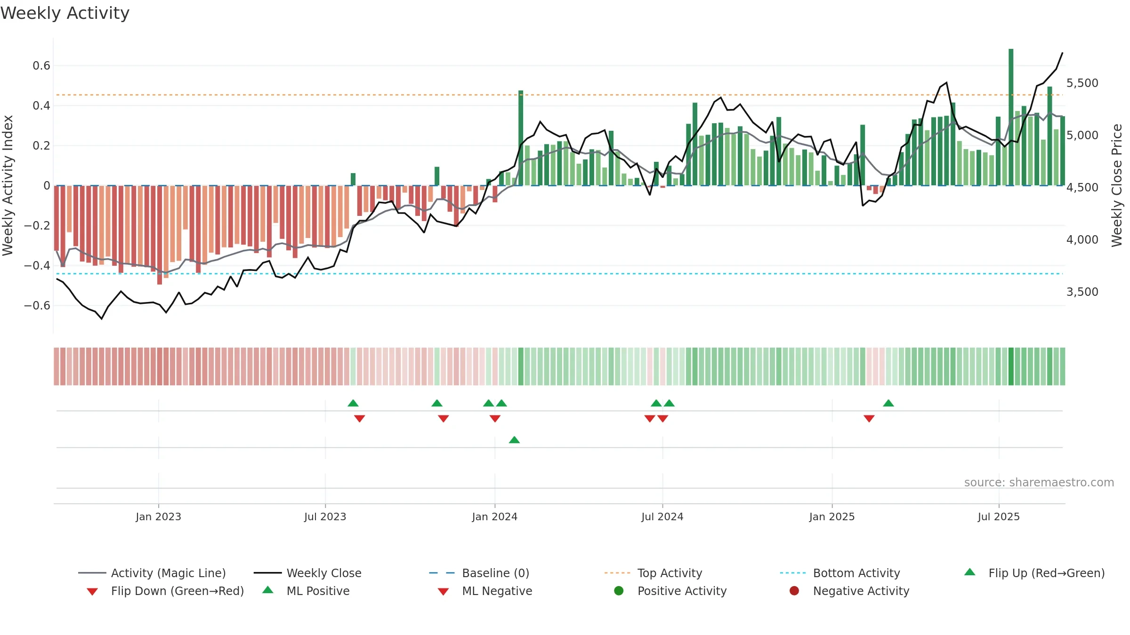Toggle the Top Activity legend entry
Viewport: 1130px width, 635px height.
tap(653, 573)
